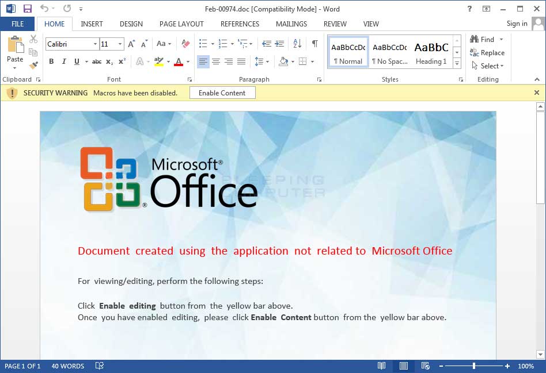546x373 pixels.
Task: Click the Enable Content button
Action: [222, 93]
